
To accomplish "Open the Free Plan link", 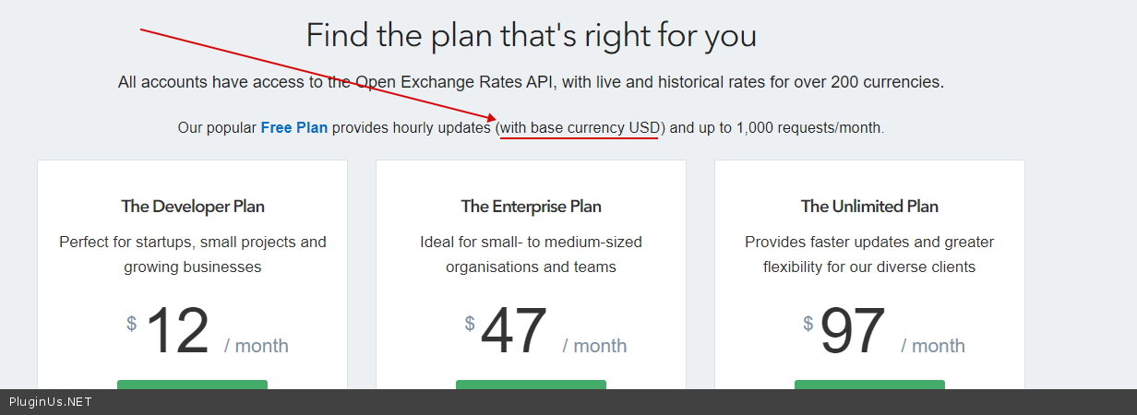I will (x=293, y=127).
